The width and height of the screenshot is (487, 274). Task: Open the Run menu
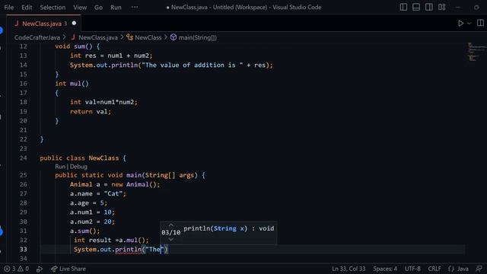pos(116,7)
